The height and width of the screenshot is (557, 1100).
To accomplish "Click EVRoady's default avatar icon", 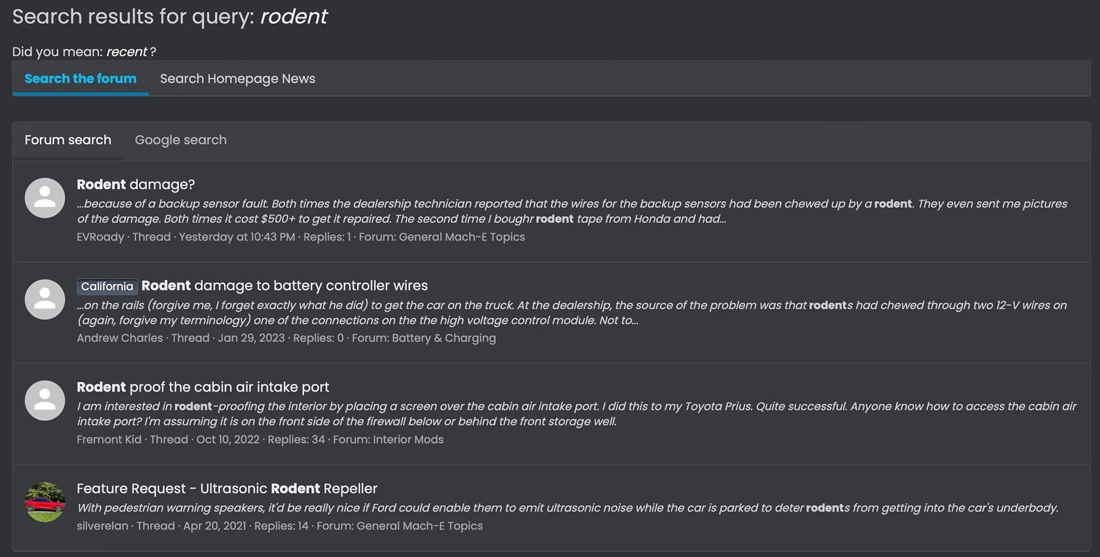I will pos(45,198).
